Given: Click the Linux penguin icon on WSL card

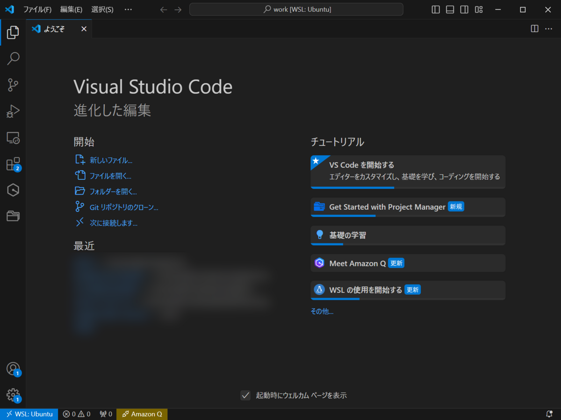Looking at the screenshot, I should click(319, 290).
